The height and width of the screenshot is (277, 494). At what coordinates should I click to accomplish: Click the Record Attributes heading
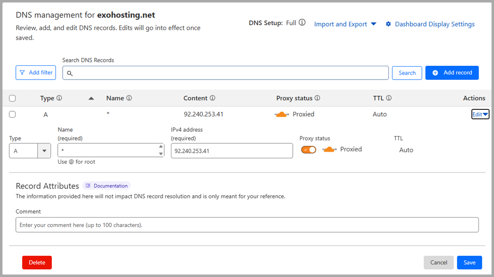tap(47, 186)
